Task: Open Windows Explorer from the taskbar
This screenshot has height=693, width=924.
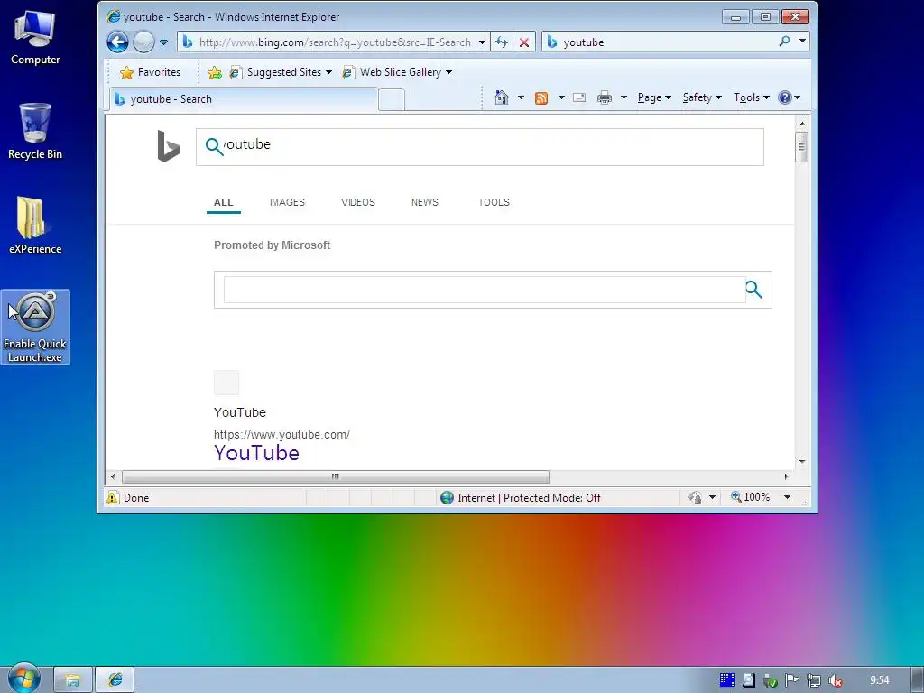Action: pos(72,680)
